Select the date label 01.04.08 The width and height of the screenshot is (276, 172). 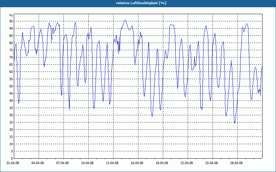13,163
